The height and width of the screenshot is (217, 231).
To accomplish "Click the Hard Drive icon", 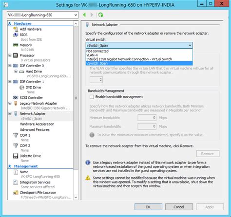I will pyautogui.click(x=21, y=72).
